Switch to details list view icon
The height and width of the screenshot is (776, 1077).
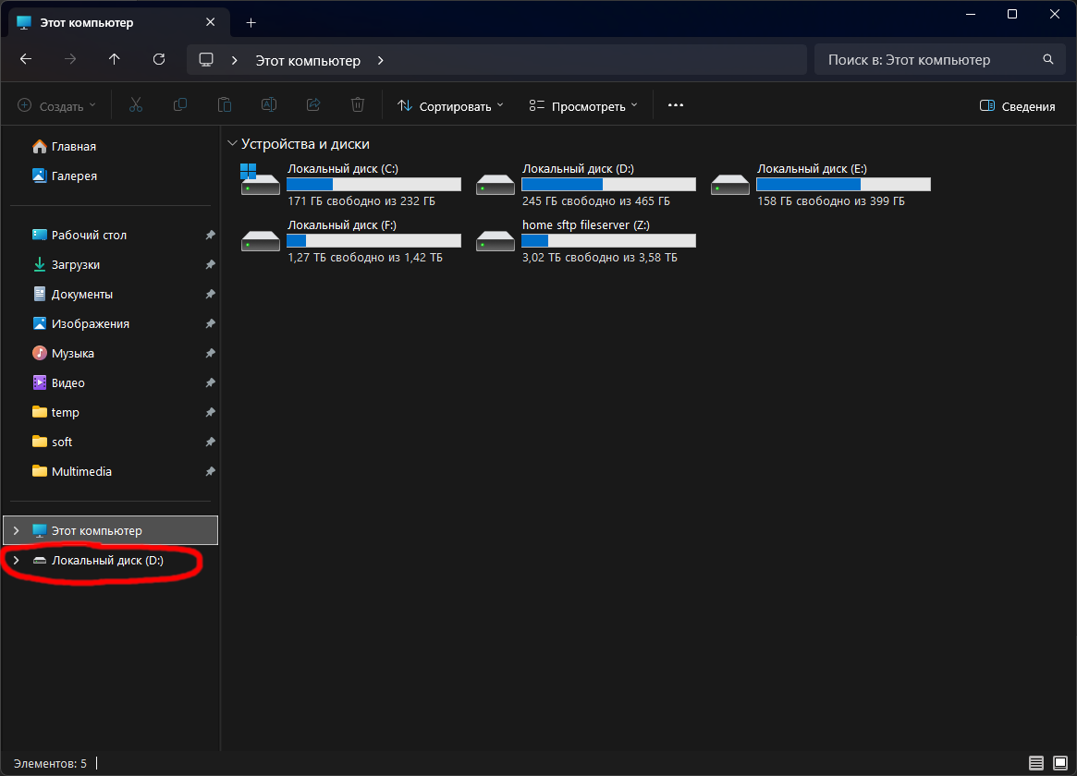(1036, 763)
